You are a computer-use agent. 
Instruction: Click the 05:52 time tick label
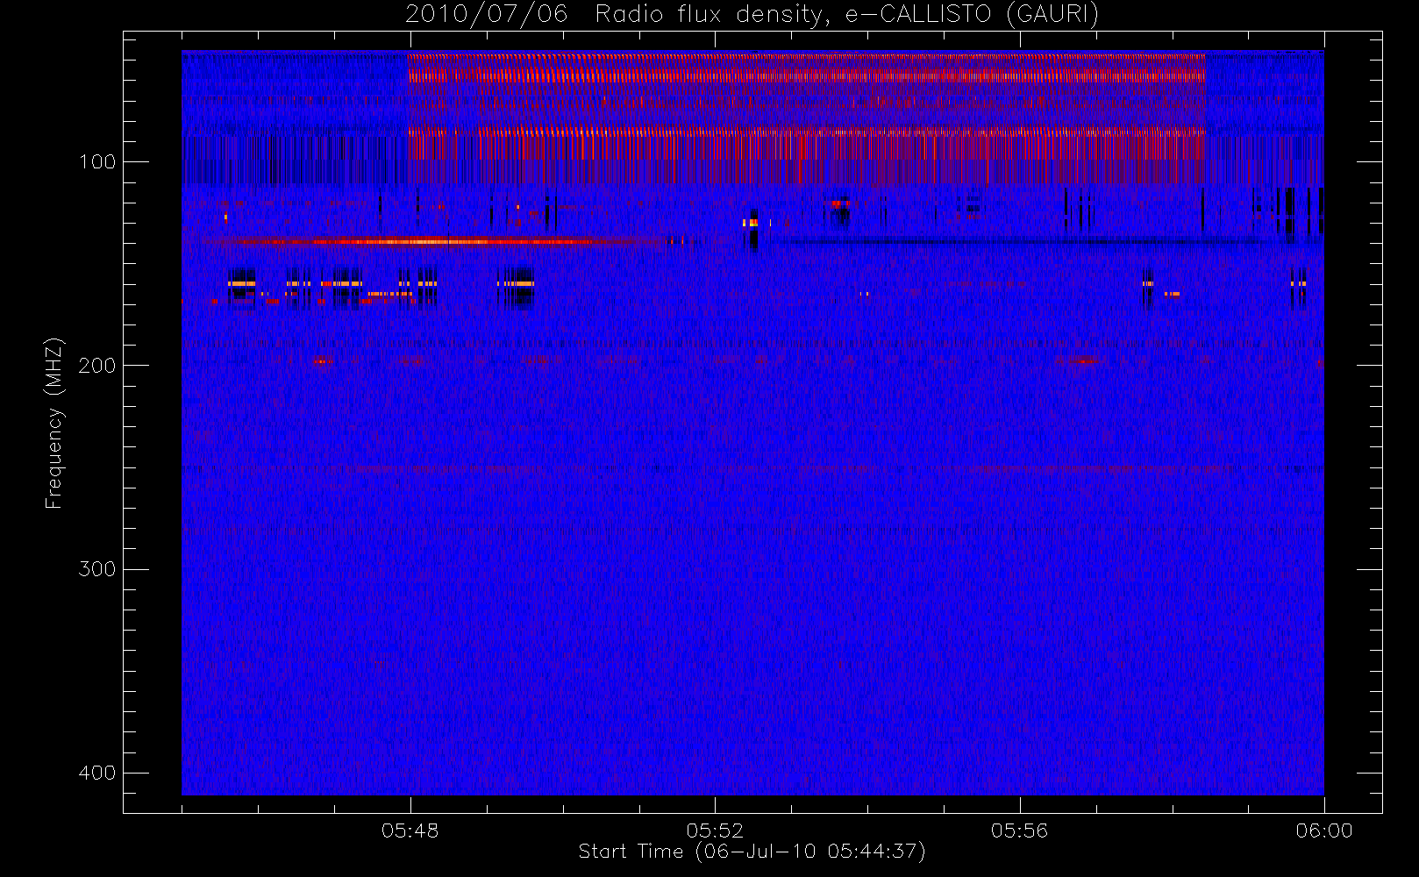(715, 831)
